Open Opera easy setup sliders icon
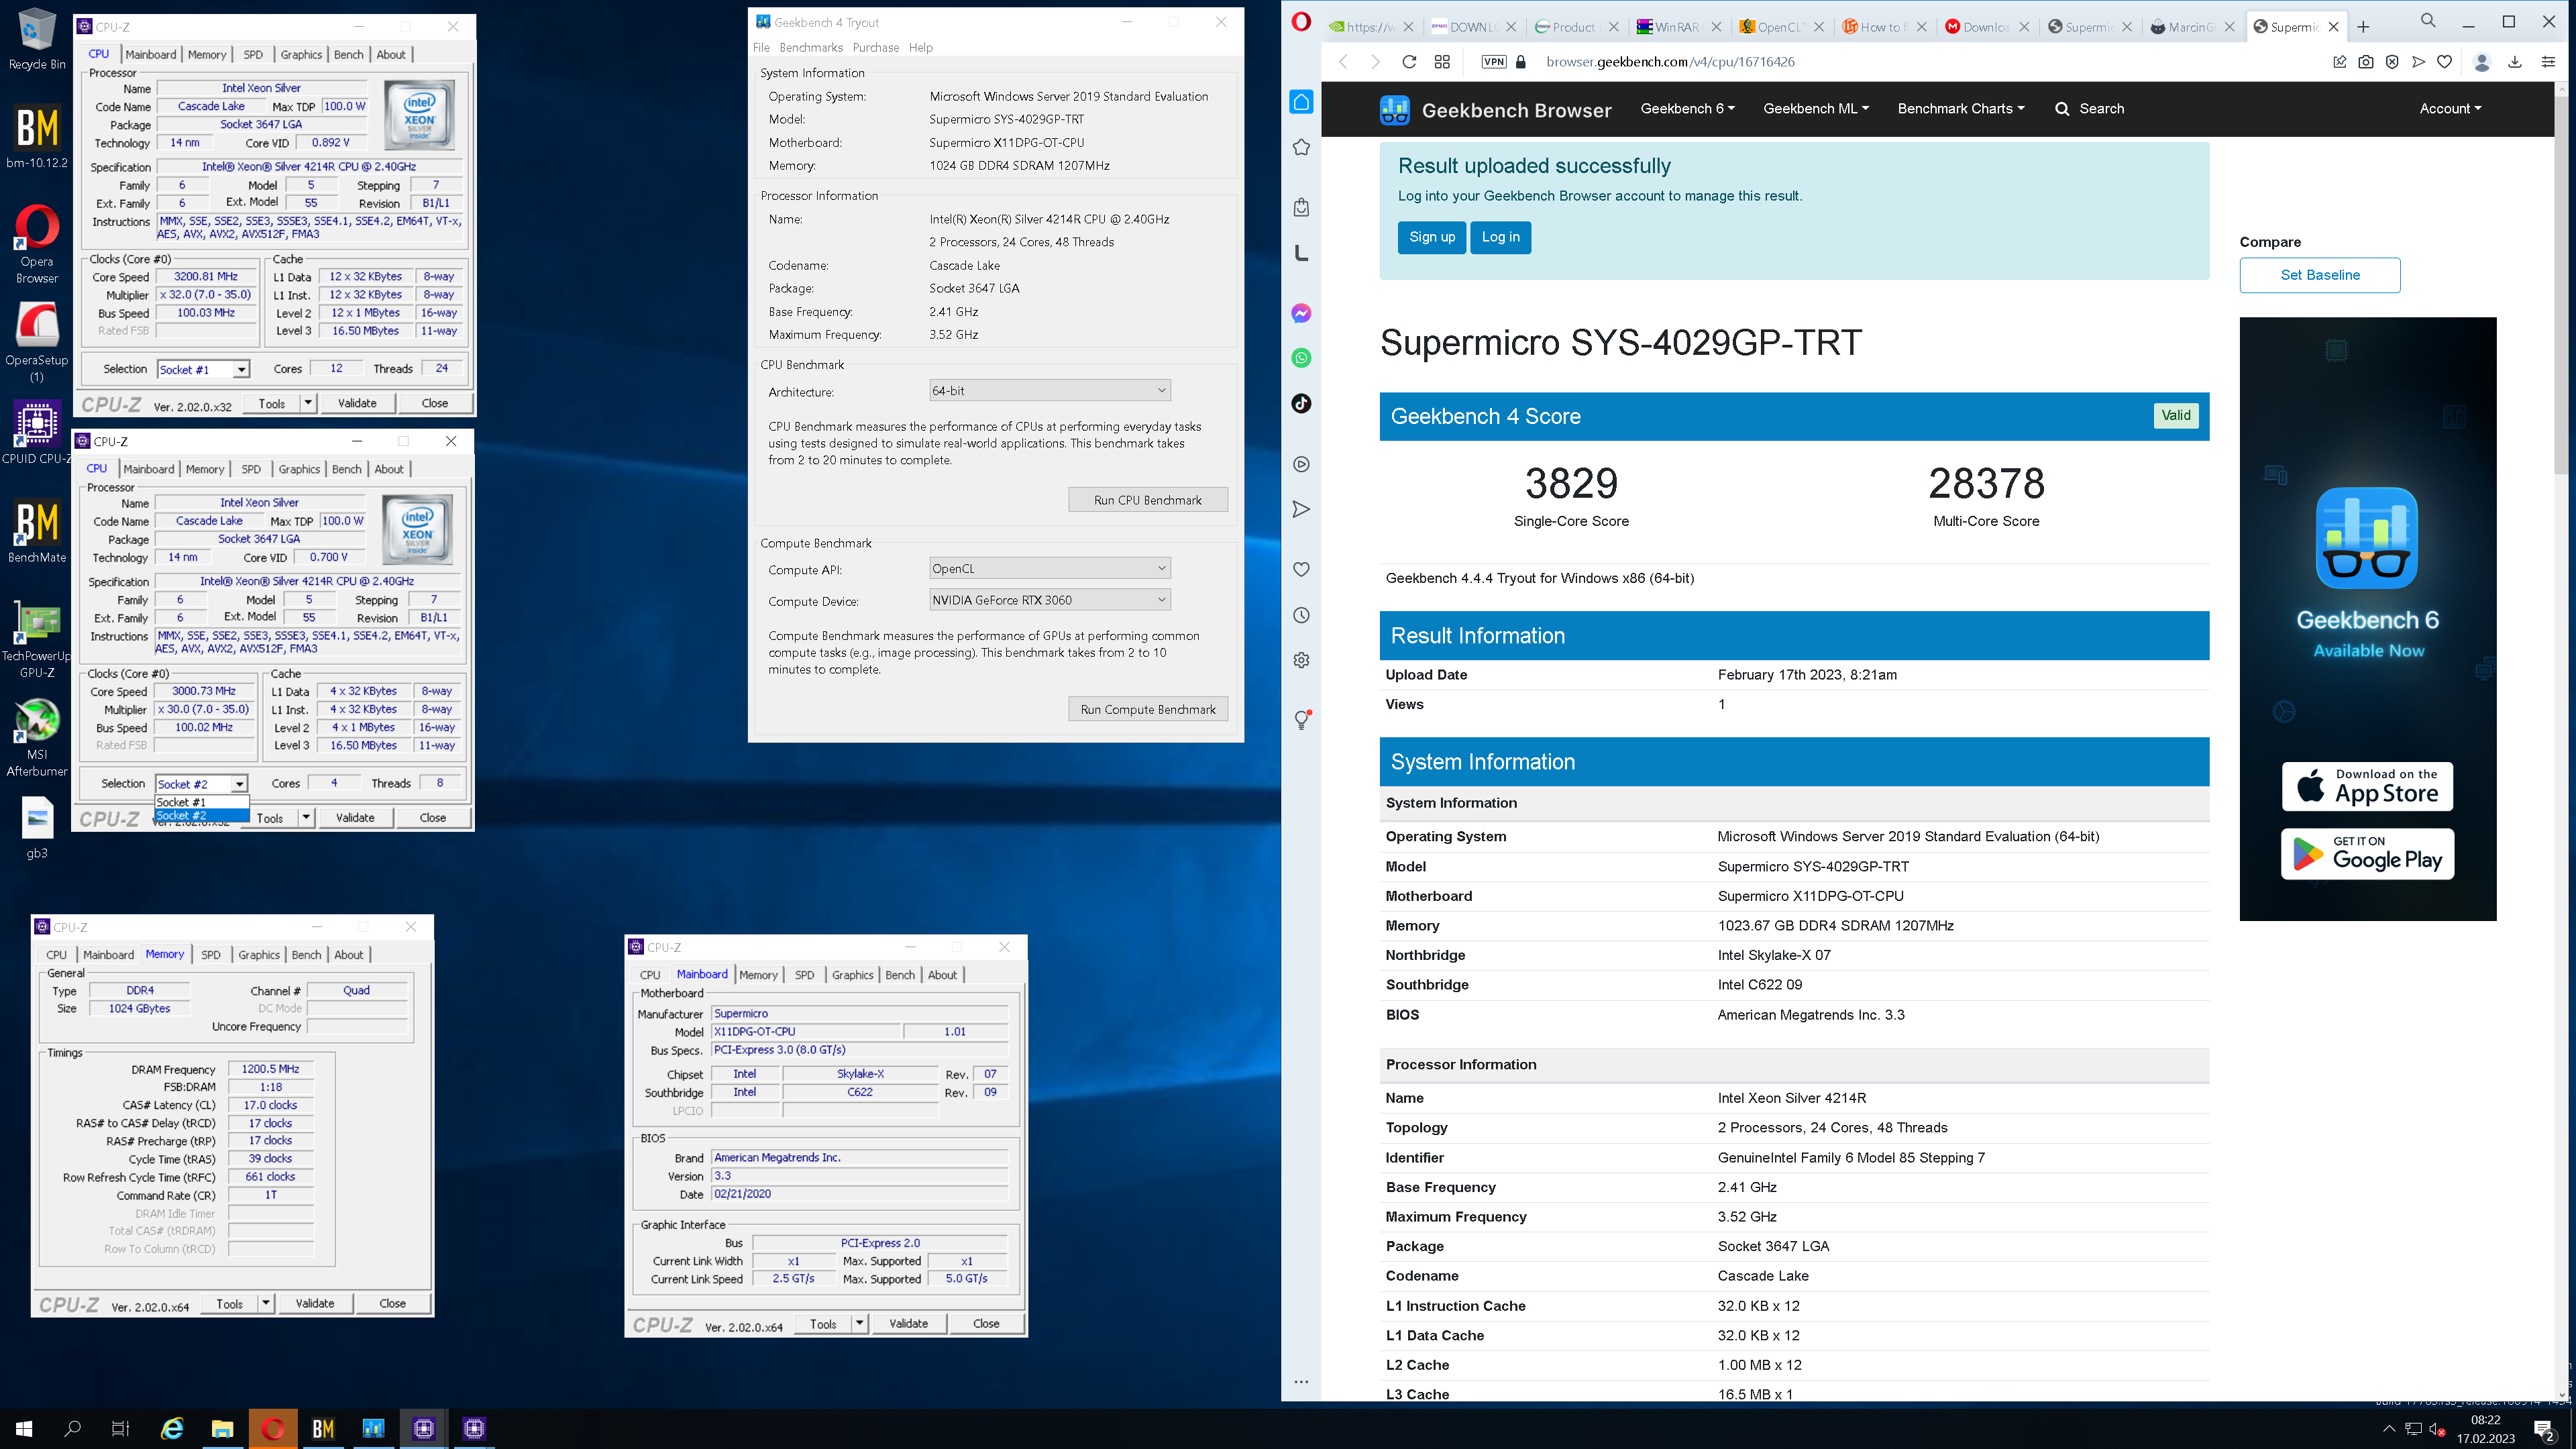This screenshot has width=2576, height=1449. [2548, 62]
